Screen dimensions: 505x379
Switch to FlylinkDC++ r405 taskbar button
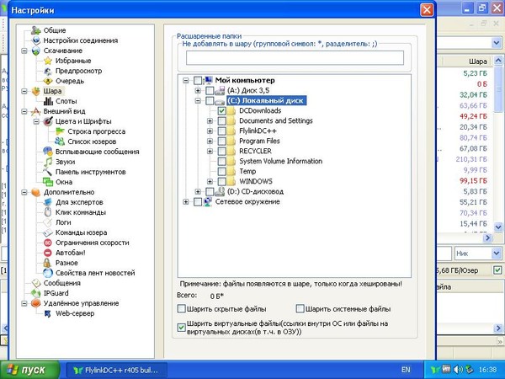click(x=117, y=370)
